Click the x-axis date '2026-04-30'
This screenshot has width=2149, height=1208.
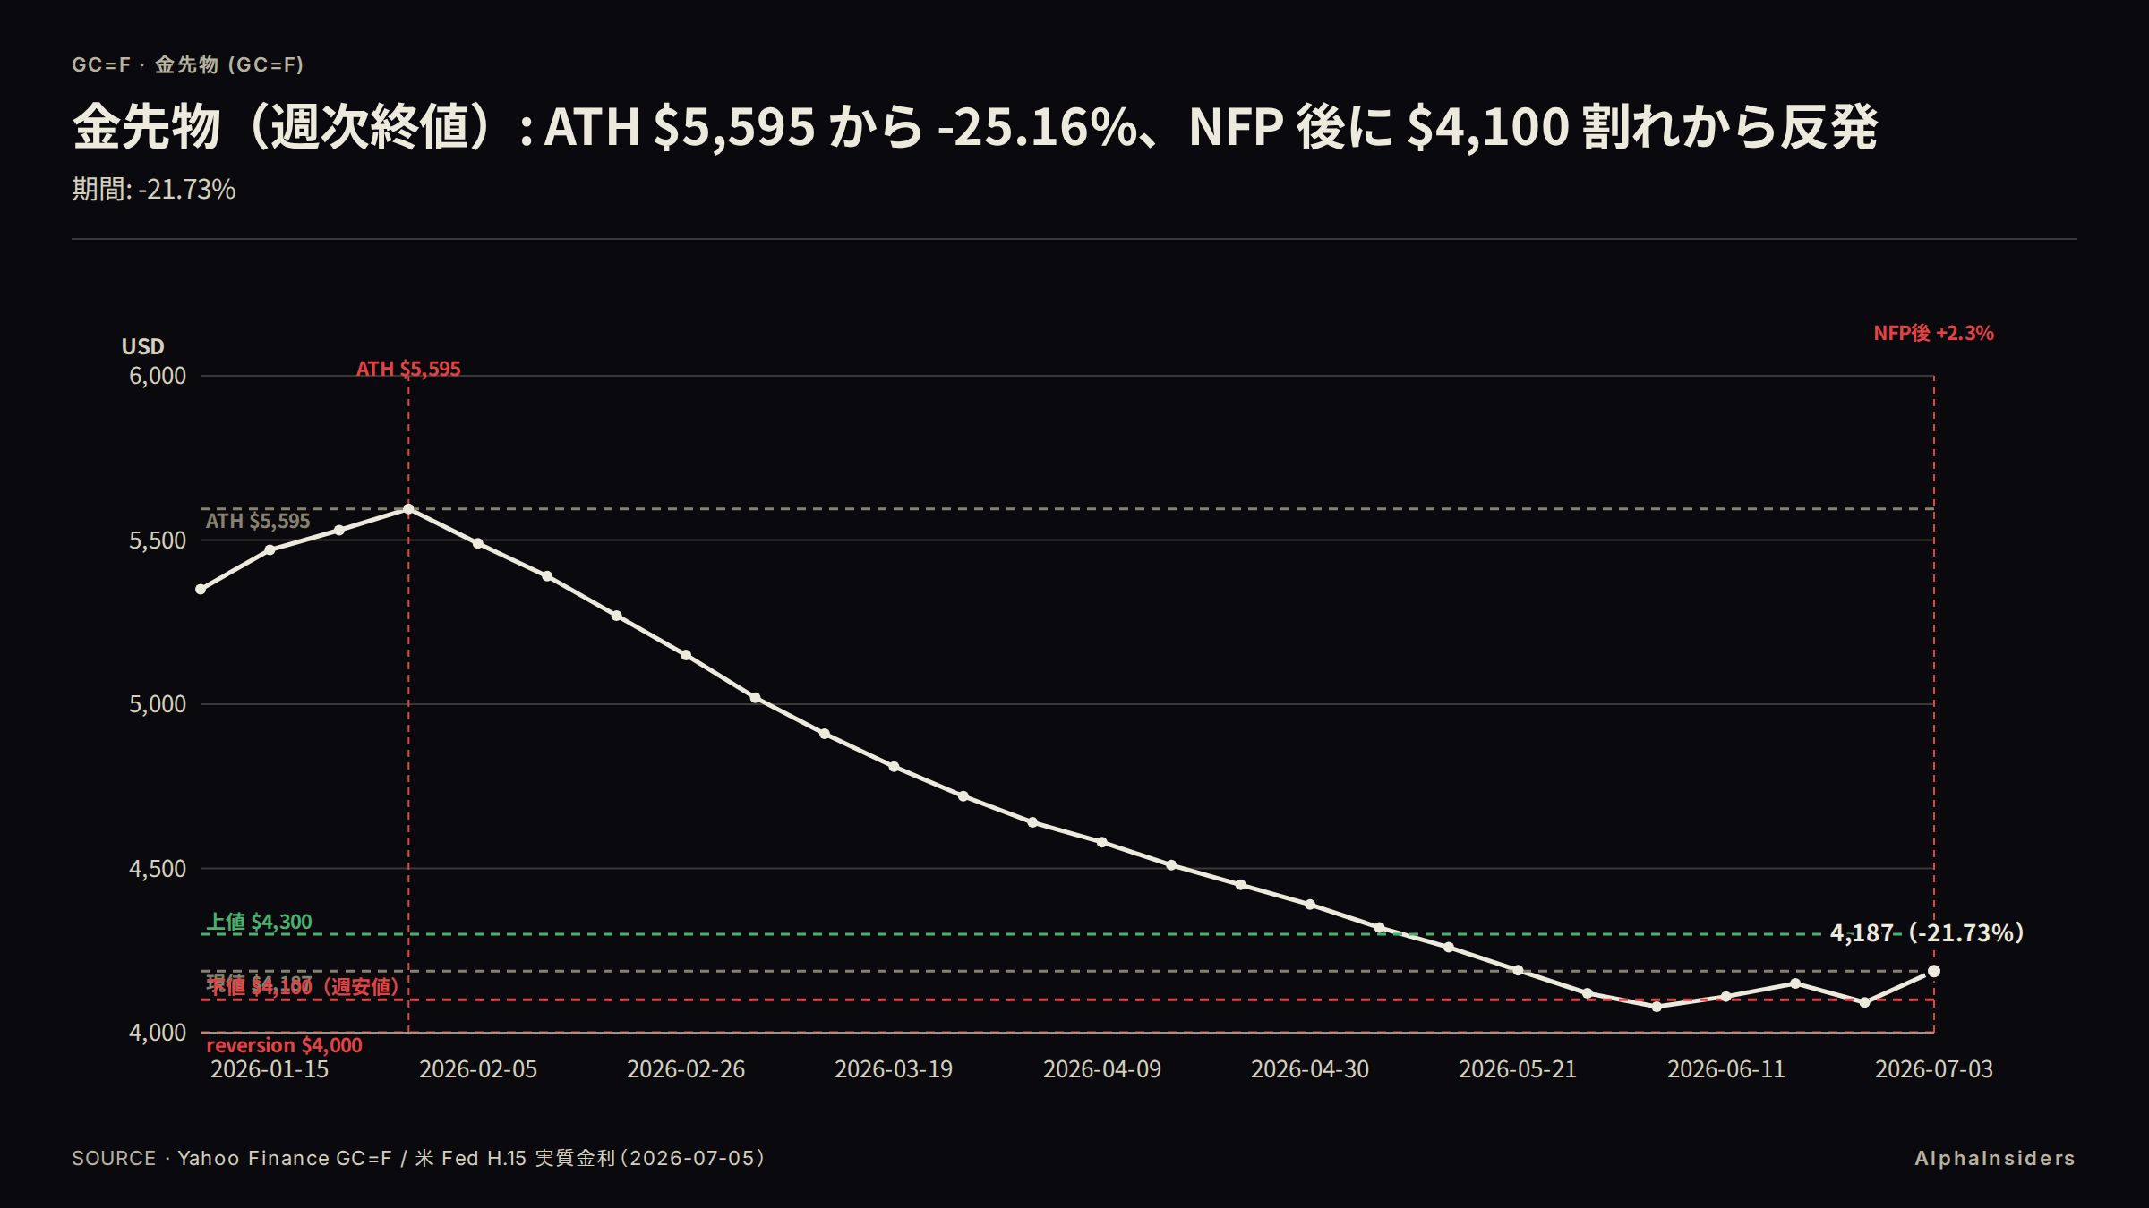coord(1310,1069)
